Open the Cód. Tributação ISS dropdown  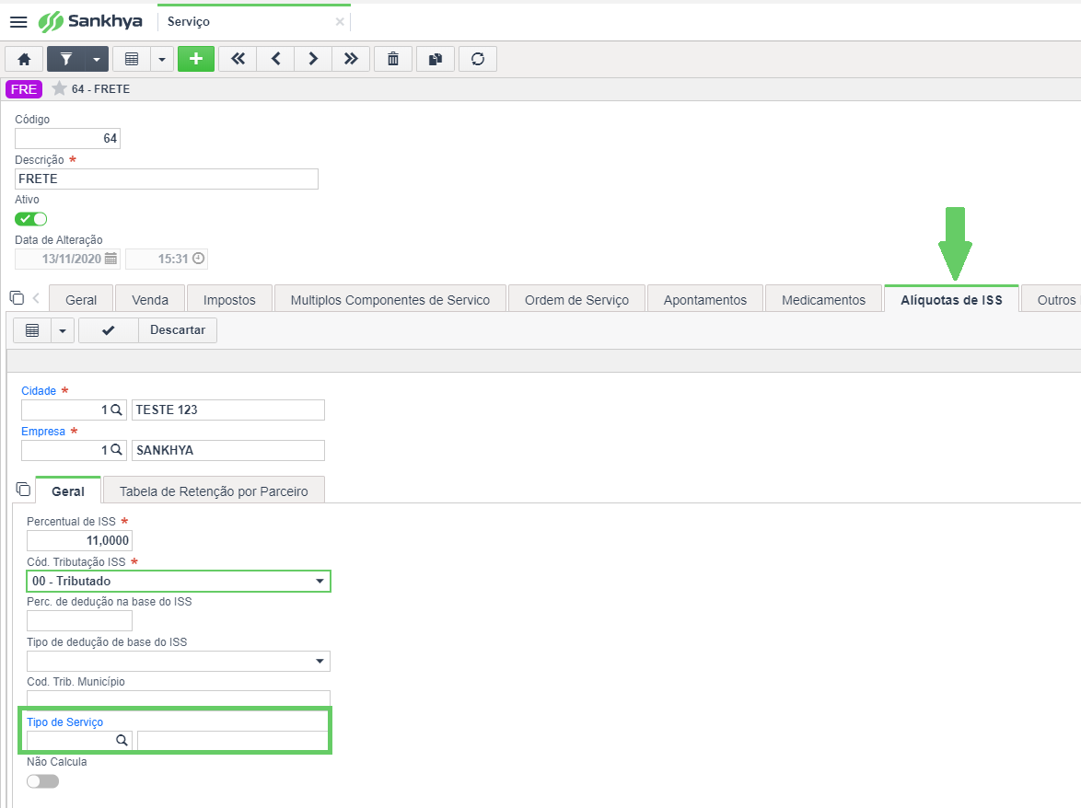[x=179, y=582]
